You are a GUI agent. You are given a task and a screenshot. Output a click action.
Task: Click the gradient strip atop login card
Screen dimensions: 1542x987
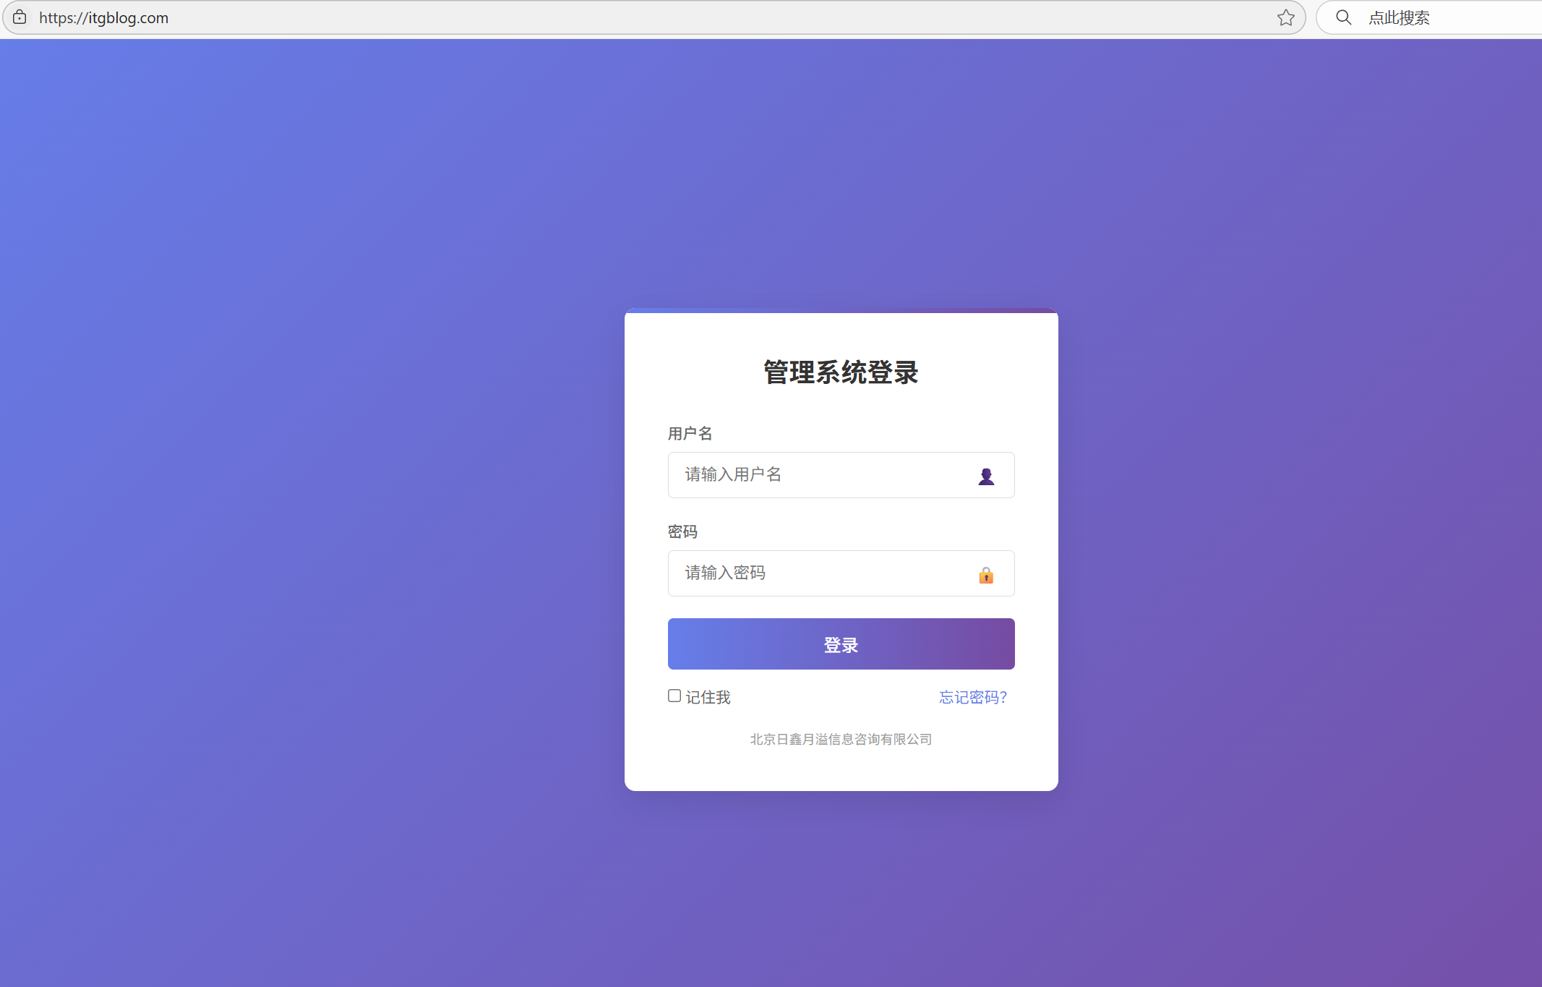(x=841, y=311)
